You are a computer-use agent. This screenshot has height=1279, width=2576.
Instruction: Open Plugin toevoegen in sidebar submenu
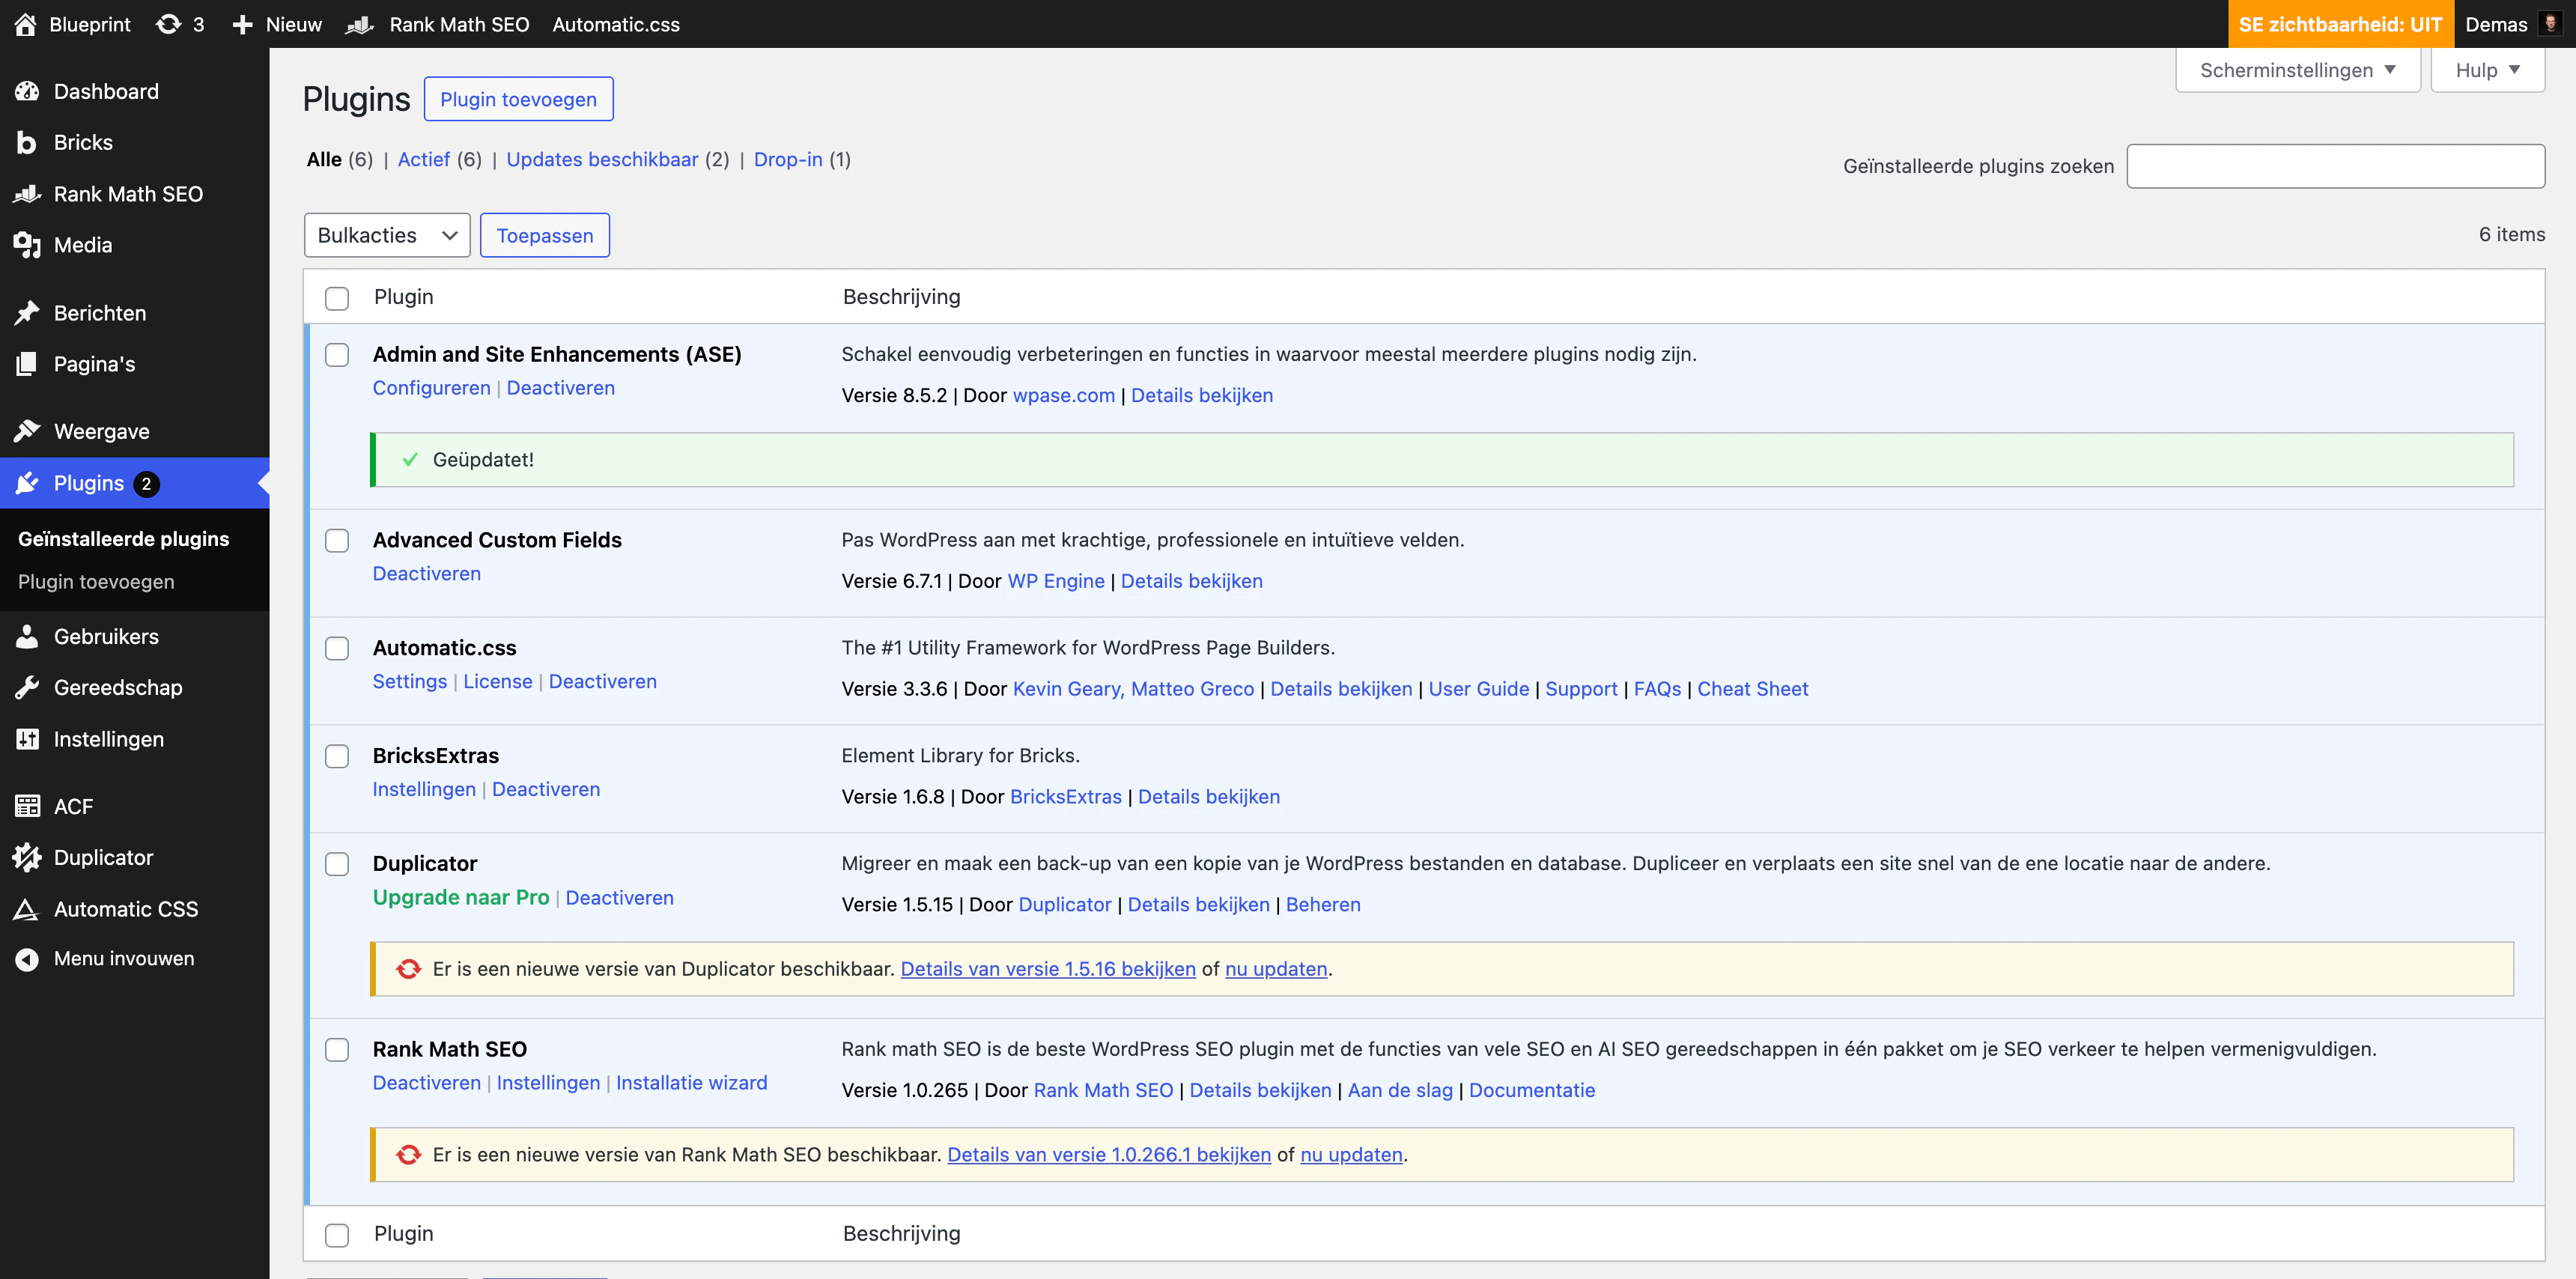click(x=96, y=582)
